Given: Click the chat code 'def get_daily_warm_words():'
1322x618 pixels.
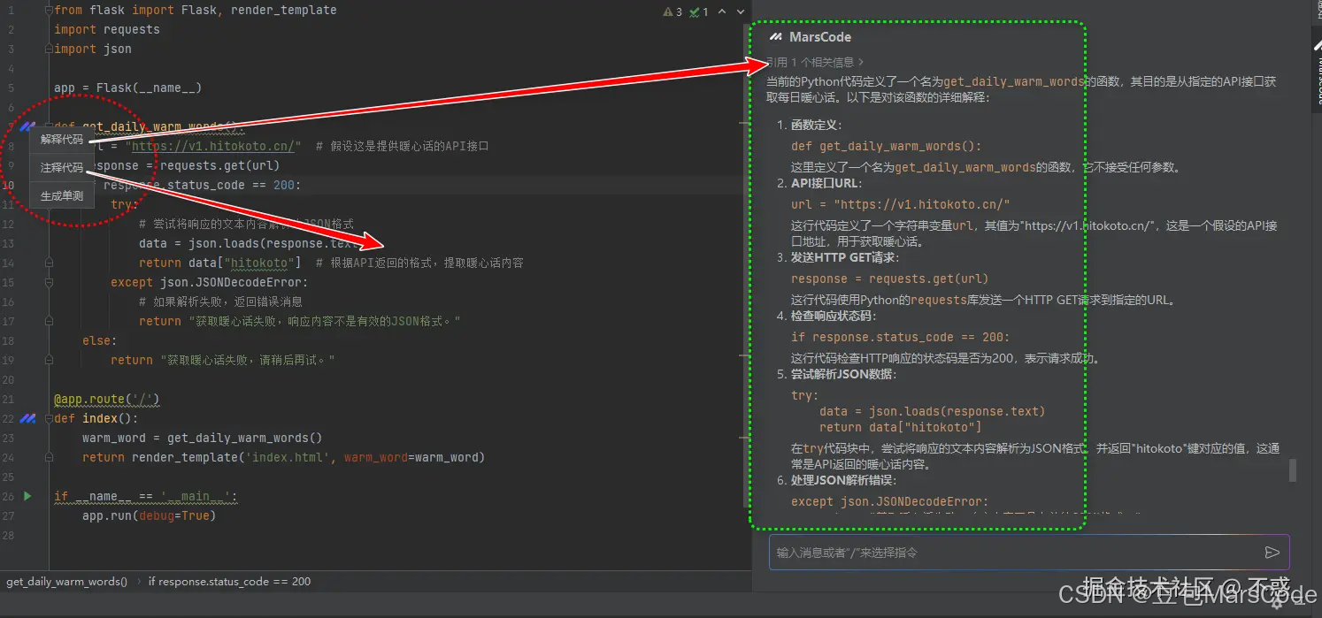Looking at the screenshot, I should (887, 146).
